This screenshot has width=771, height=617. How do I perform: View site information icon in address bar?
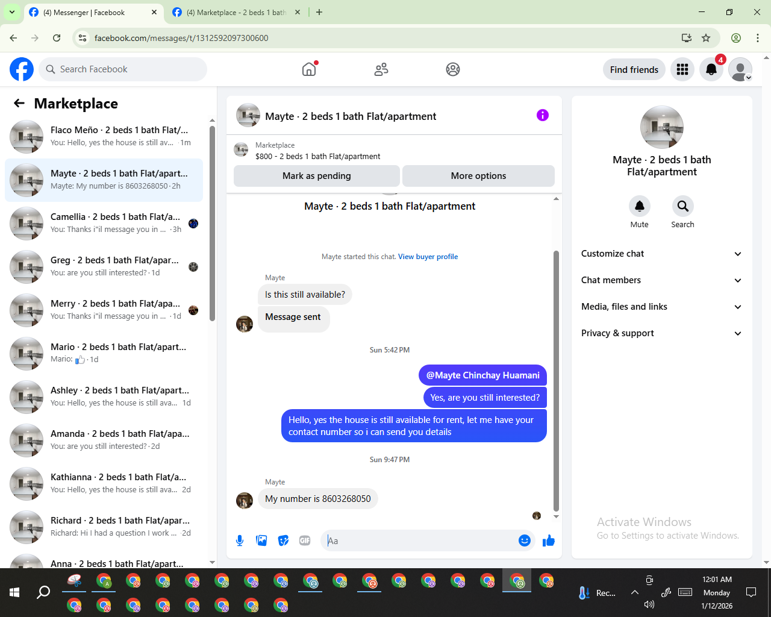83,38
